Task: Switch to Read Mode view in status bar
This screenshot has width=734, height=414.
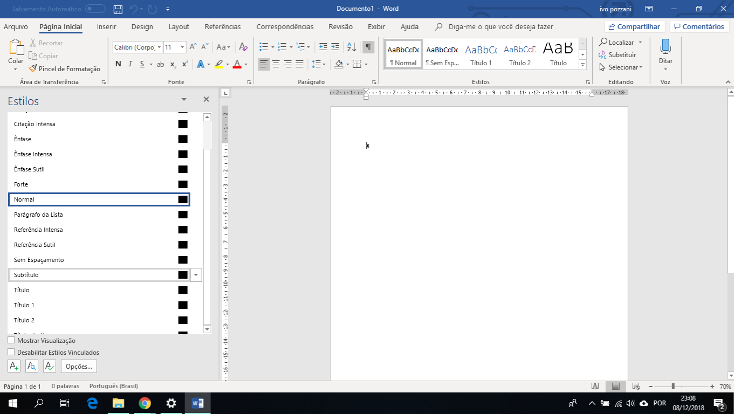Action: 595,386
